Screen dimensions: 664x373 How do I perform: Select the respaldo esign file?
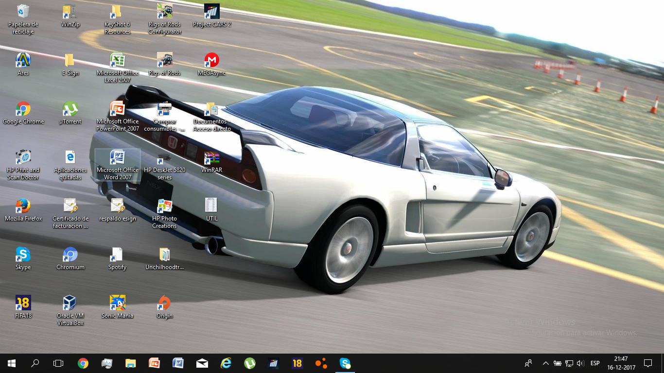pyautogui.click(x=117, y=209)
